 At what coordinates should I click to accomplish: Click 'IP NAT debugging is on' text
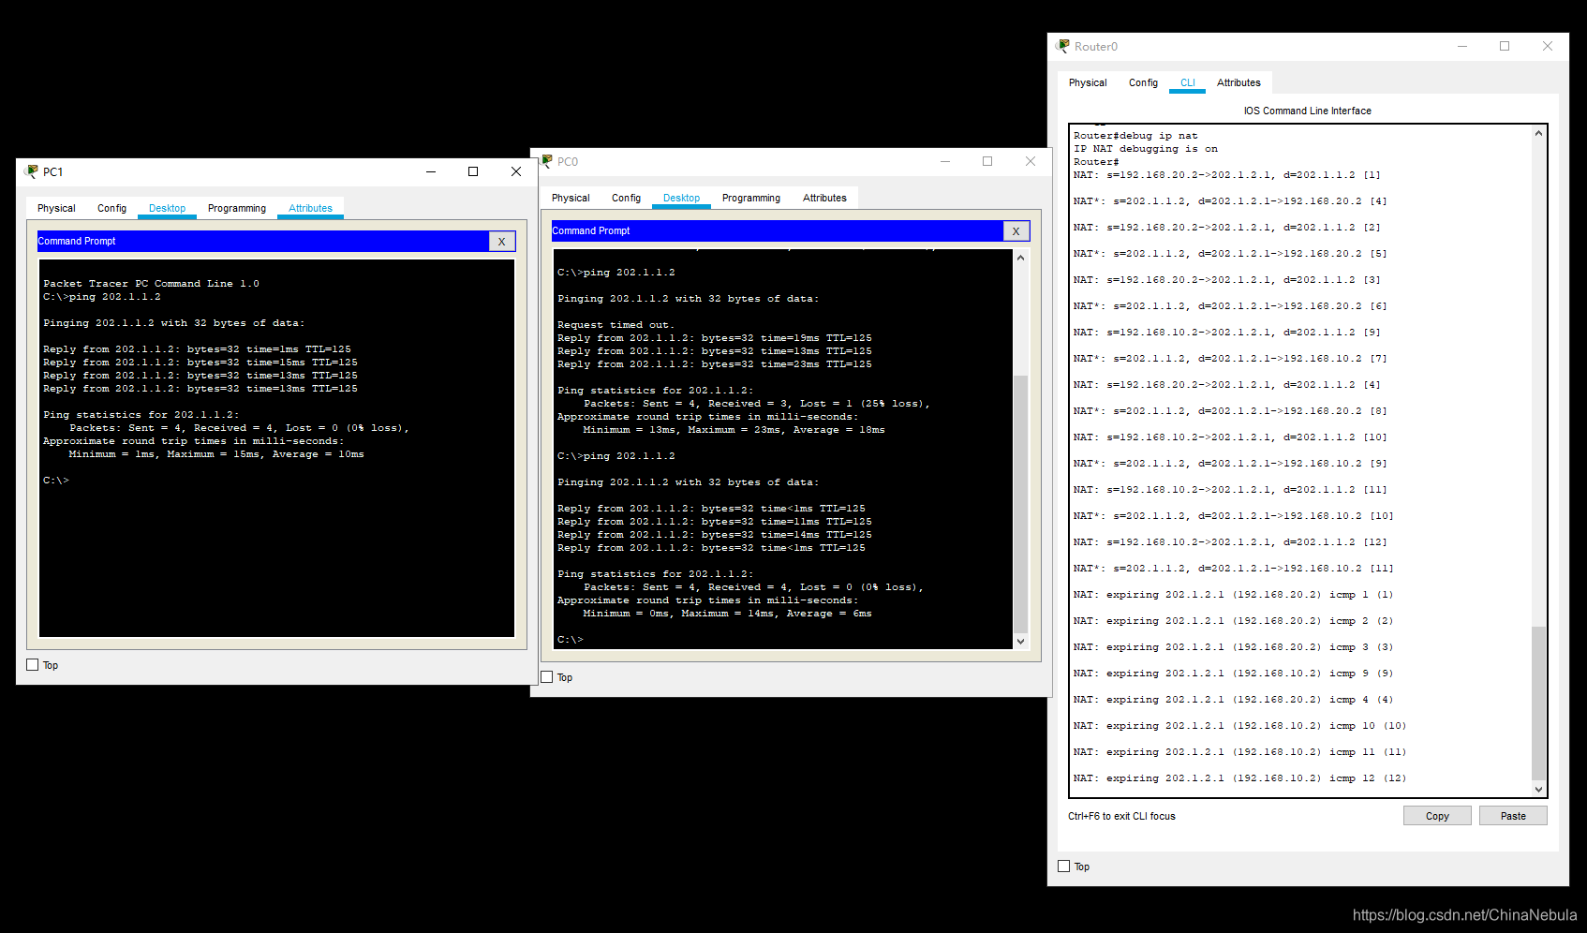1146,148
